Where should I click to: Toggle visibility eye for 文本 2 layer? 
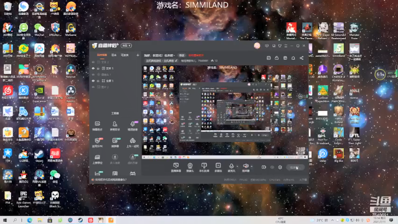coord(93,62)
